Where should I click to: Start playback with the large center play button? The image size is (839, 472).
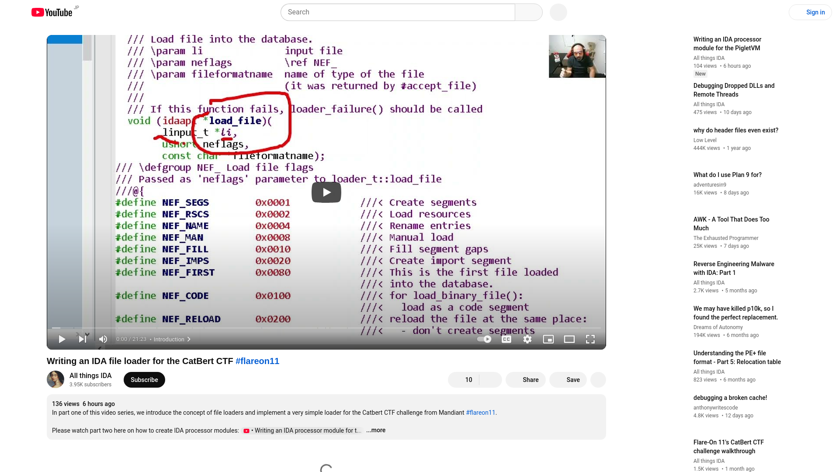click(326, 192)
